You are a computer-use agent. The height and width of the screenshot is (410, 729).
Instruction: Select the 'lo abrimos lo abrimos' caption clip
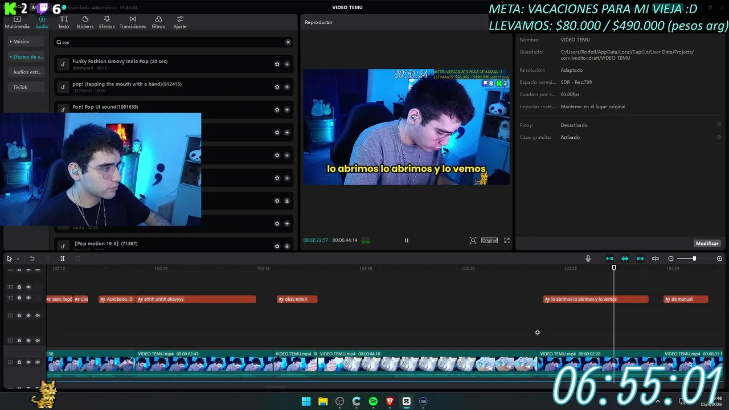click(x=596, y=299)
